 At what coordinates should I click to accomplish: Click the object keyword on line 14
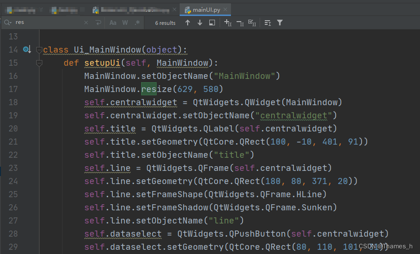coord(162,50)
